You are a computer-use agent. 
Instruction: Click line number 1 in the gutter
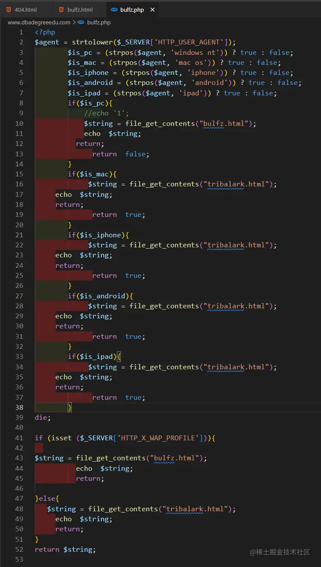tap(21, 32)
